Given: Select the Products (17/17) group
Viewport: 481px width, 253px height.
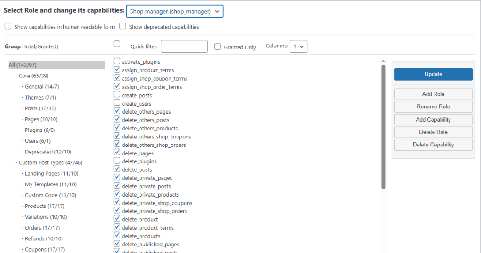Looking at the screenshot, I should coord(45,206).
